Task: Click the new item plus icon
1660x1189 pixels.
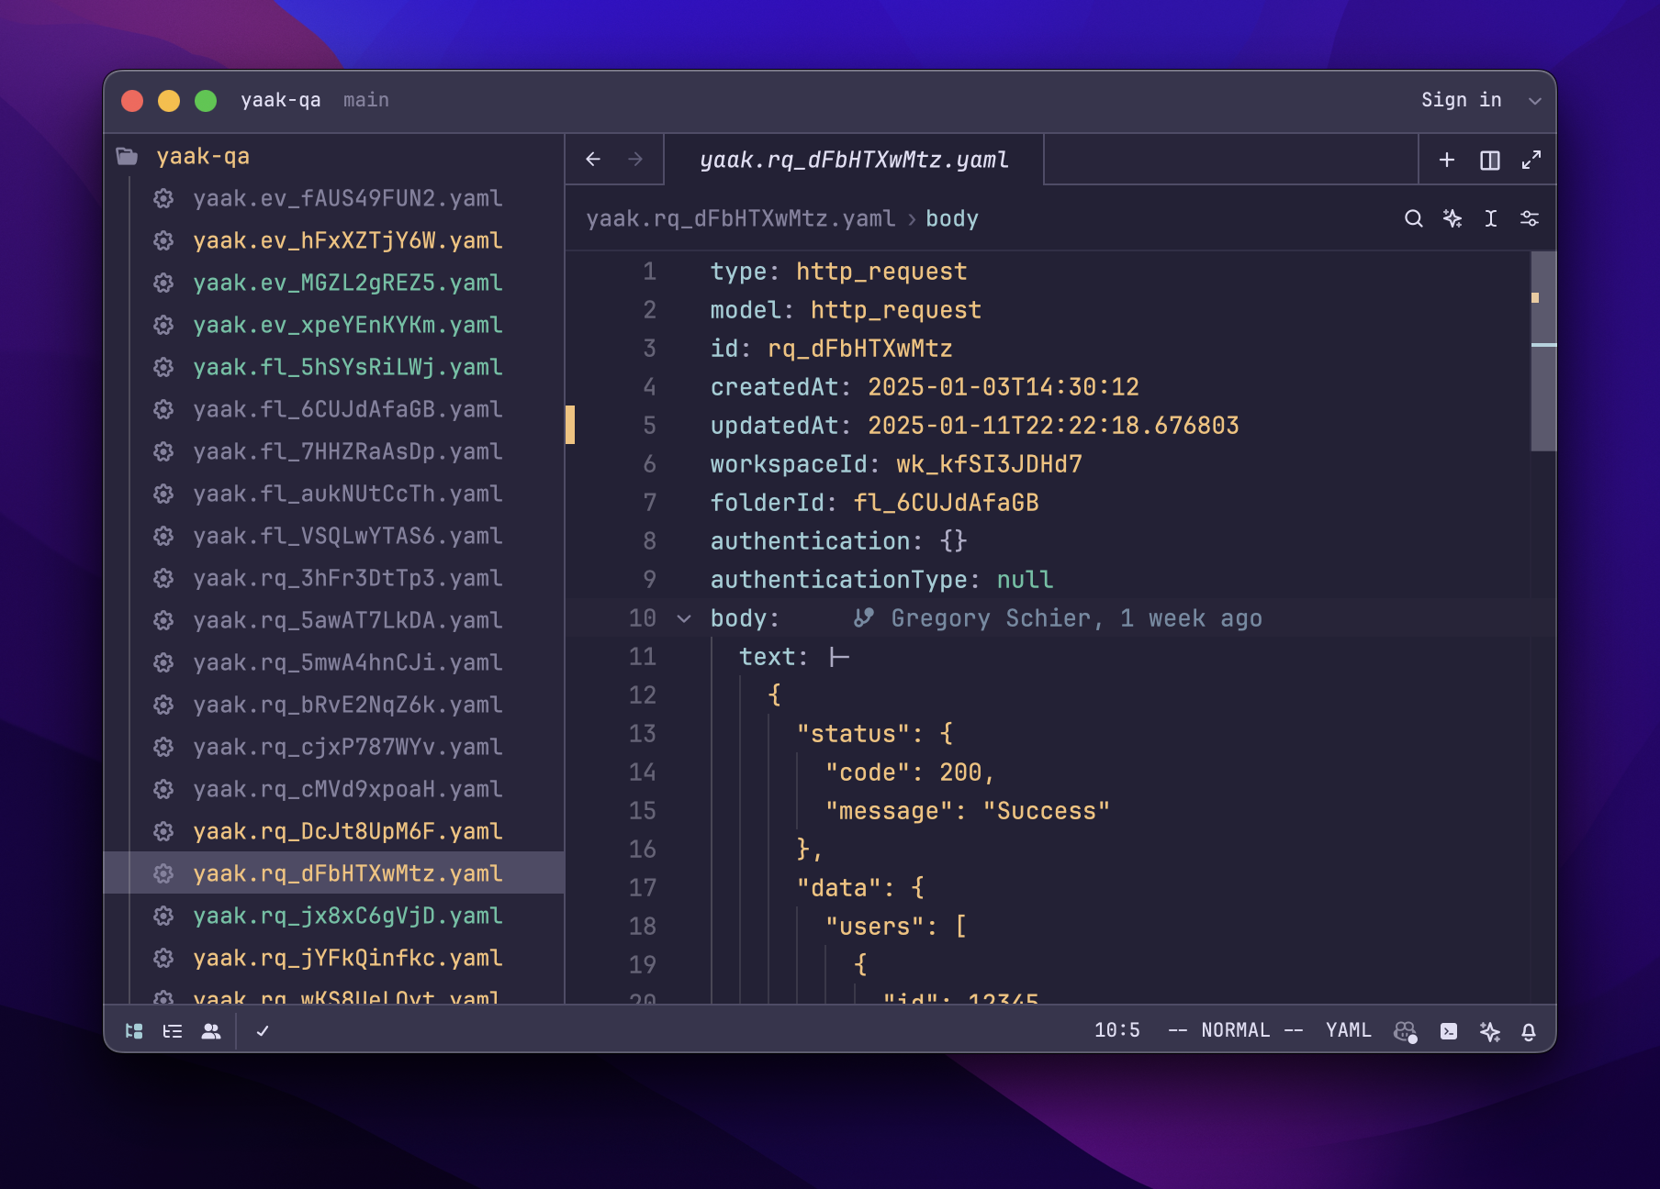Action: [1447, 161]
